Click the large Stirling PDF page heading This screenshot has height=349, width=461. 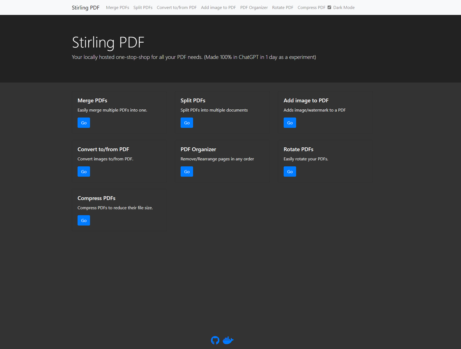coord(108,43)
